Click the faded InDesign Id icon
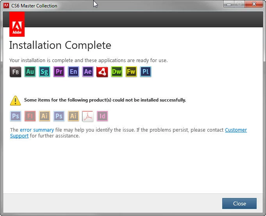The height and width of the screenshot is (216, 266). [x=102, y=116]
